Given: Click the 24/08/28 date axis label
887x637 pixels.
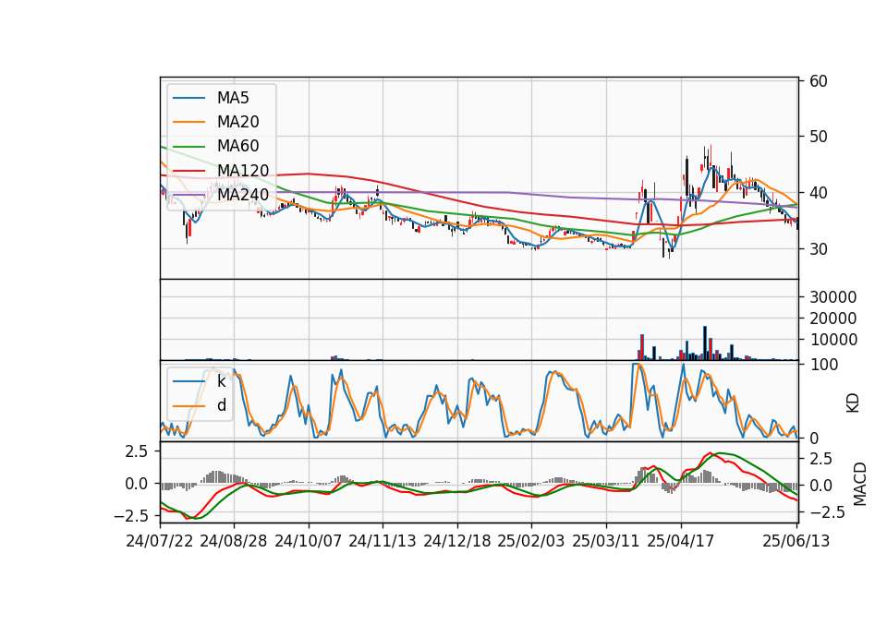Looking at the screenshot, I should (234, 541).
